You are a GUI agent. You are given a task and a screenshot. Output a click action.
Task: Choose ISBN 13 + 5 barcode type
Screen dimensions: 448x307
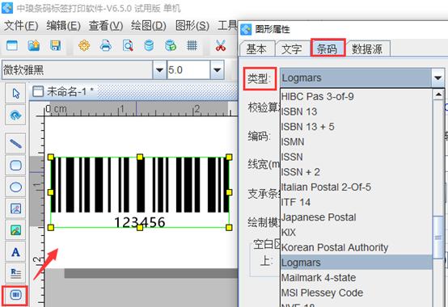(x=357, y=127)
